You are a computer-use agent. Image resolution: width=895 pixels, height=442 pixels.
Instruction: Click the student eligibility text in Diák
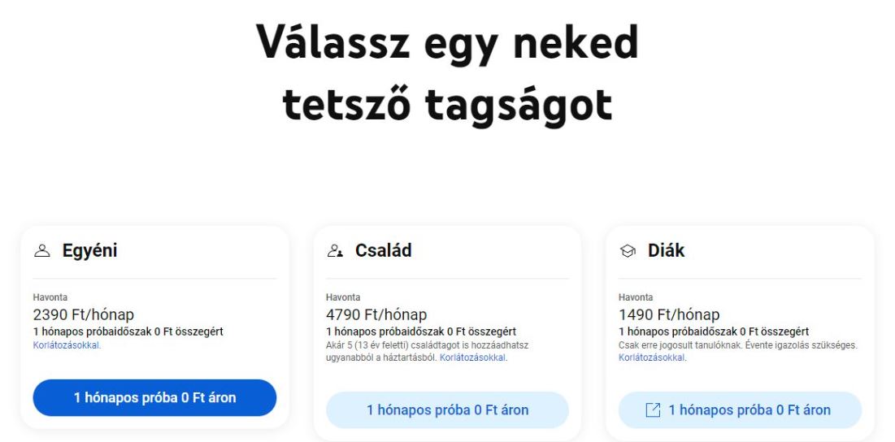[x=739, y=344]
